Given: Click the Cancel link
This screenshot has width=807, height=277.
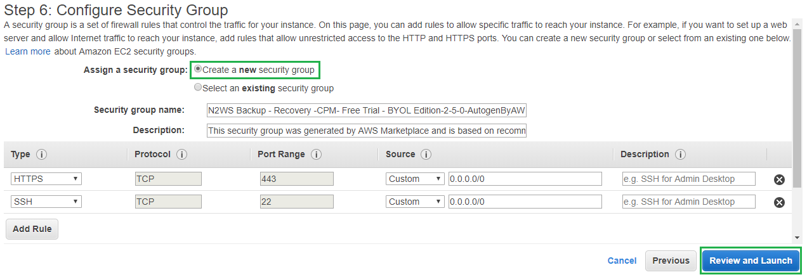Looking at the screenshot, I should coord(622,261).
